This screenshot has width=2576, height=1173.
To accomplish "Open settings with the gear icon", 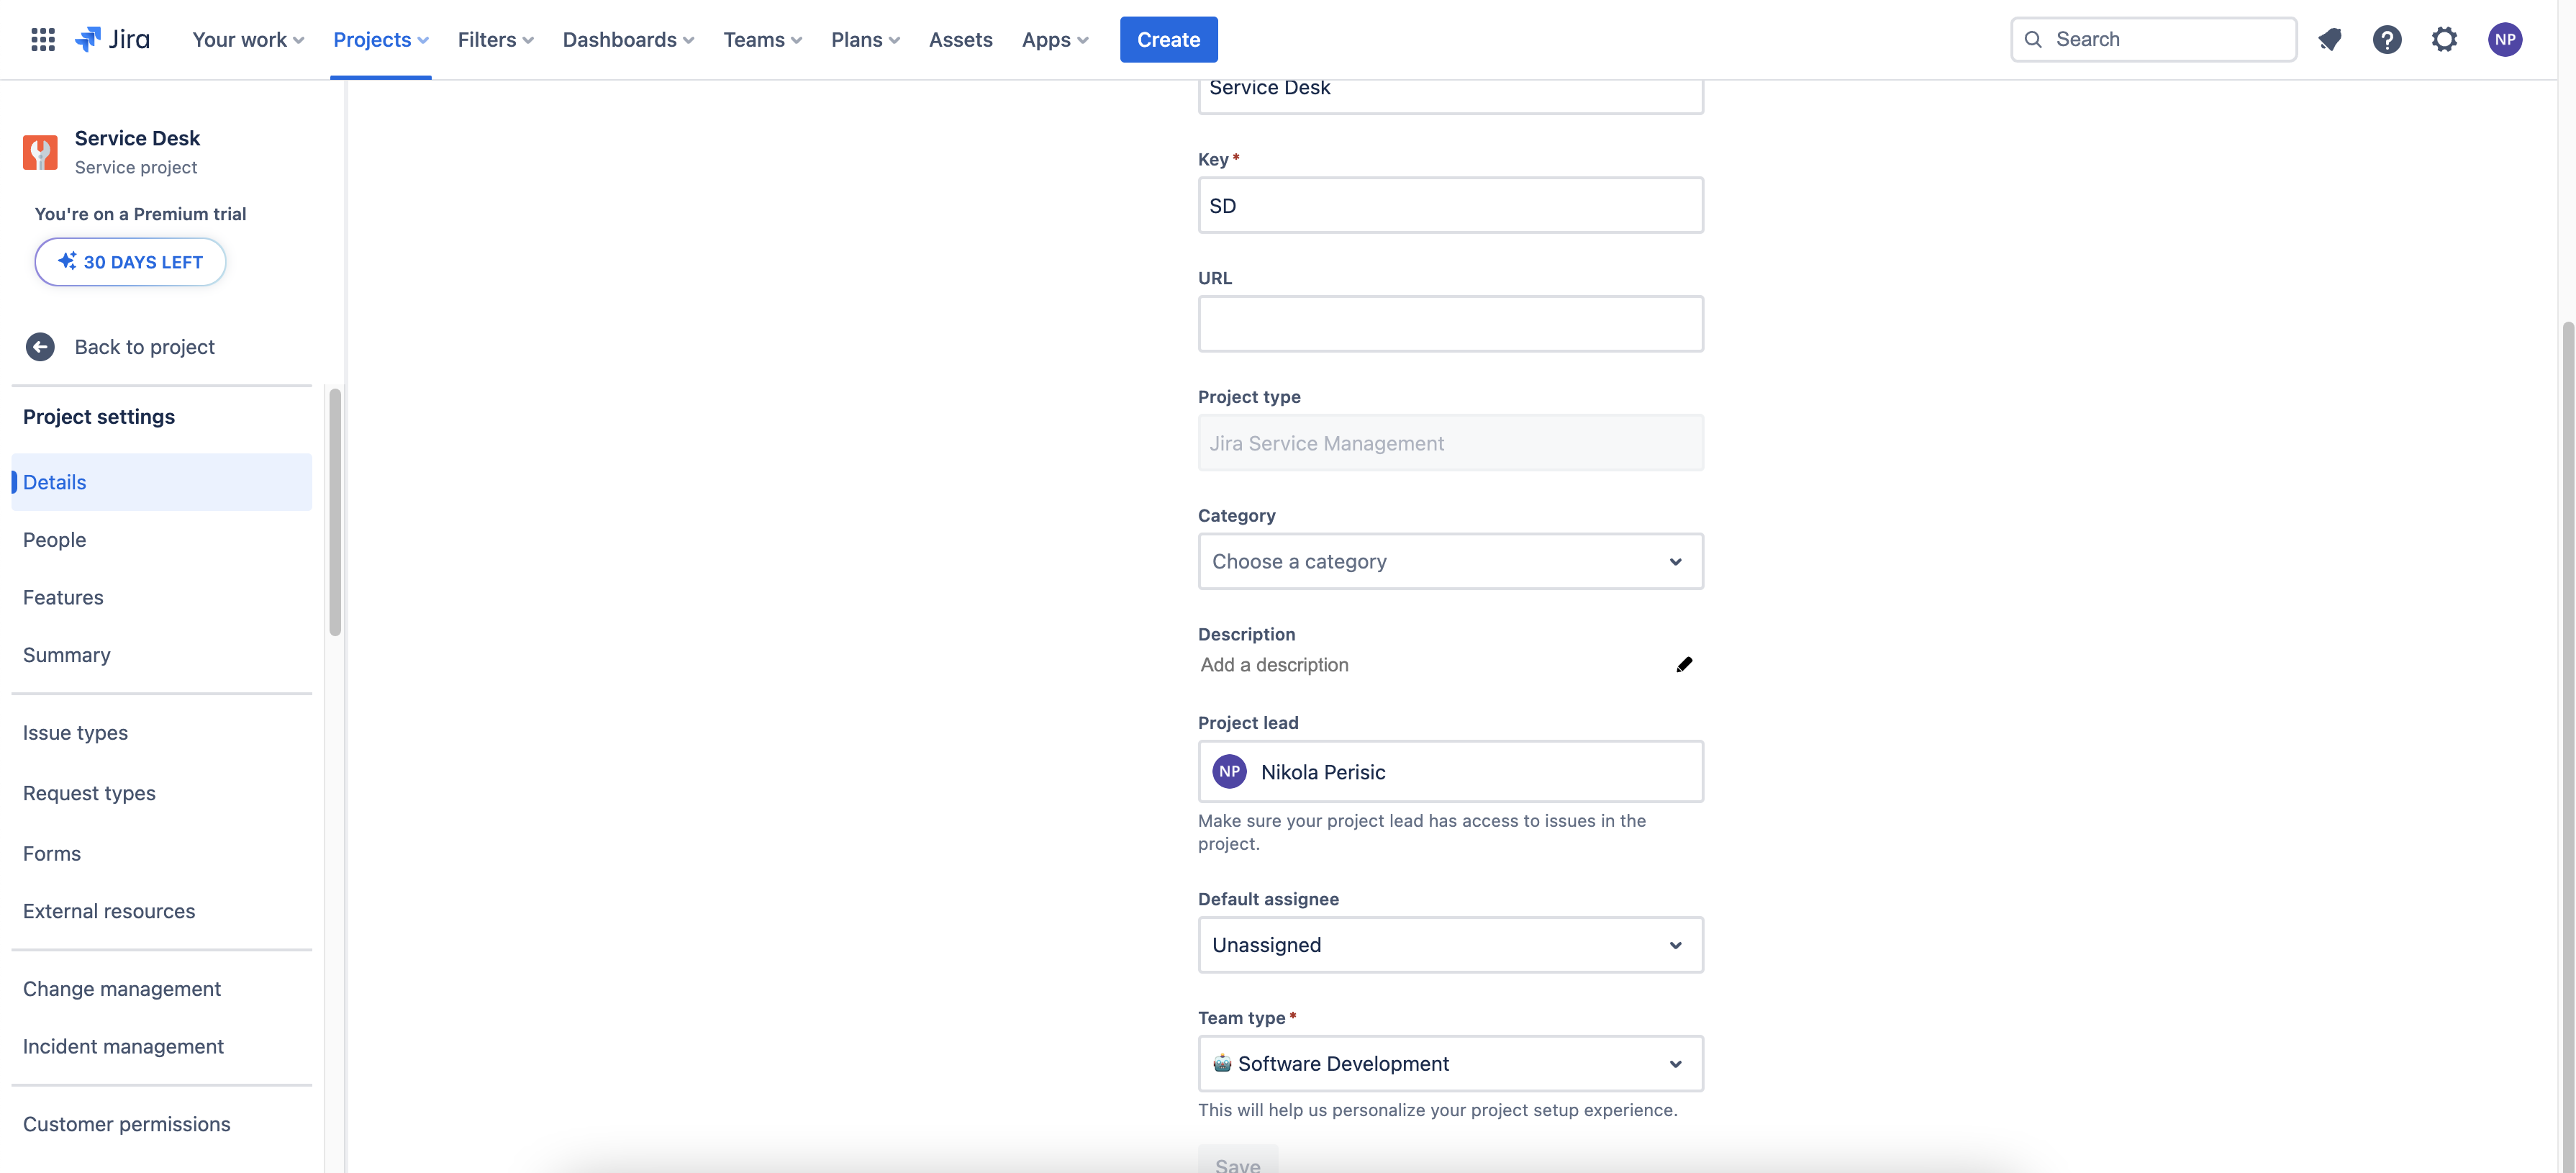I will pos(2444,39).
